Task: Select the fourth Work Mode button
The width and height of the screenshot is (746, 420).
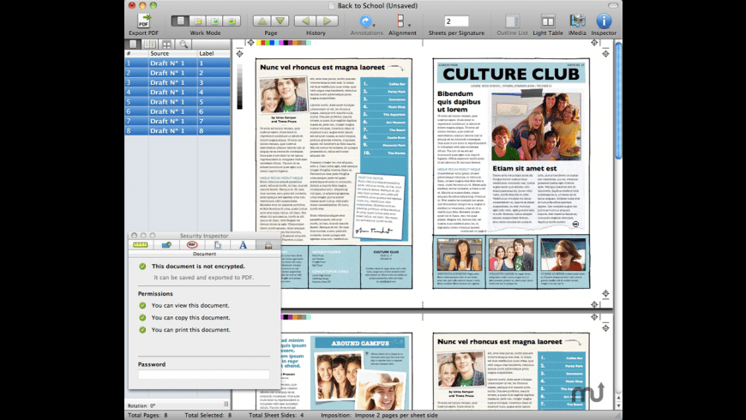Action: click(232, 21)
